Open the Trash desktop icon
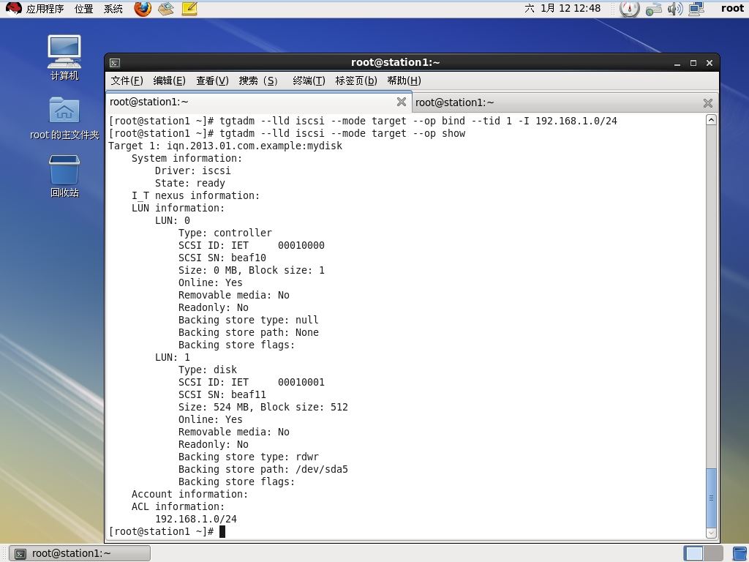Screen dimensions: 749x562 coord(64,176)
